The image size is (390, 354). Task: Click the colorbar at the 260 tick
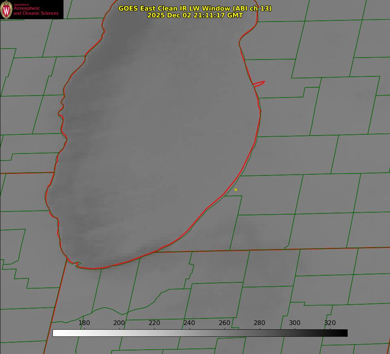click(x=225, y=333)
